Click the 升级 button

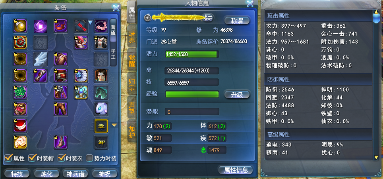[237, 95]
